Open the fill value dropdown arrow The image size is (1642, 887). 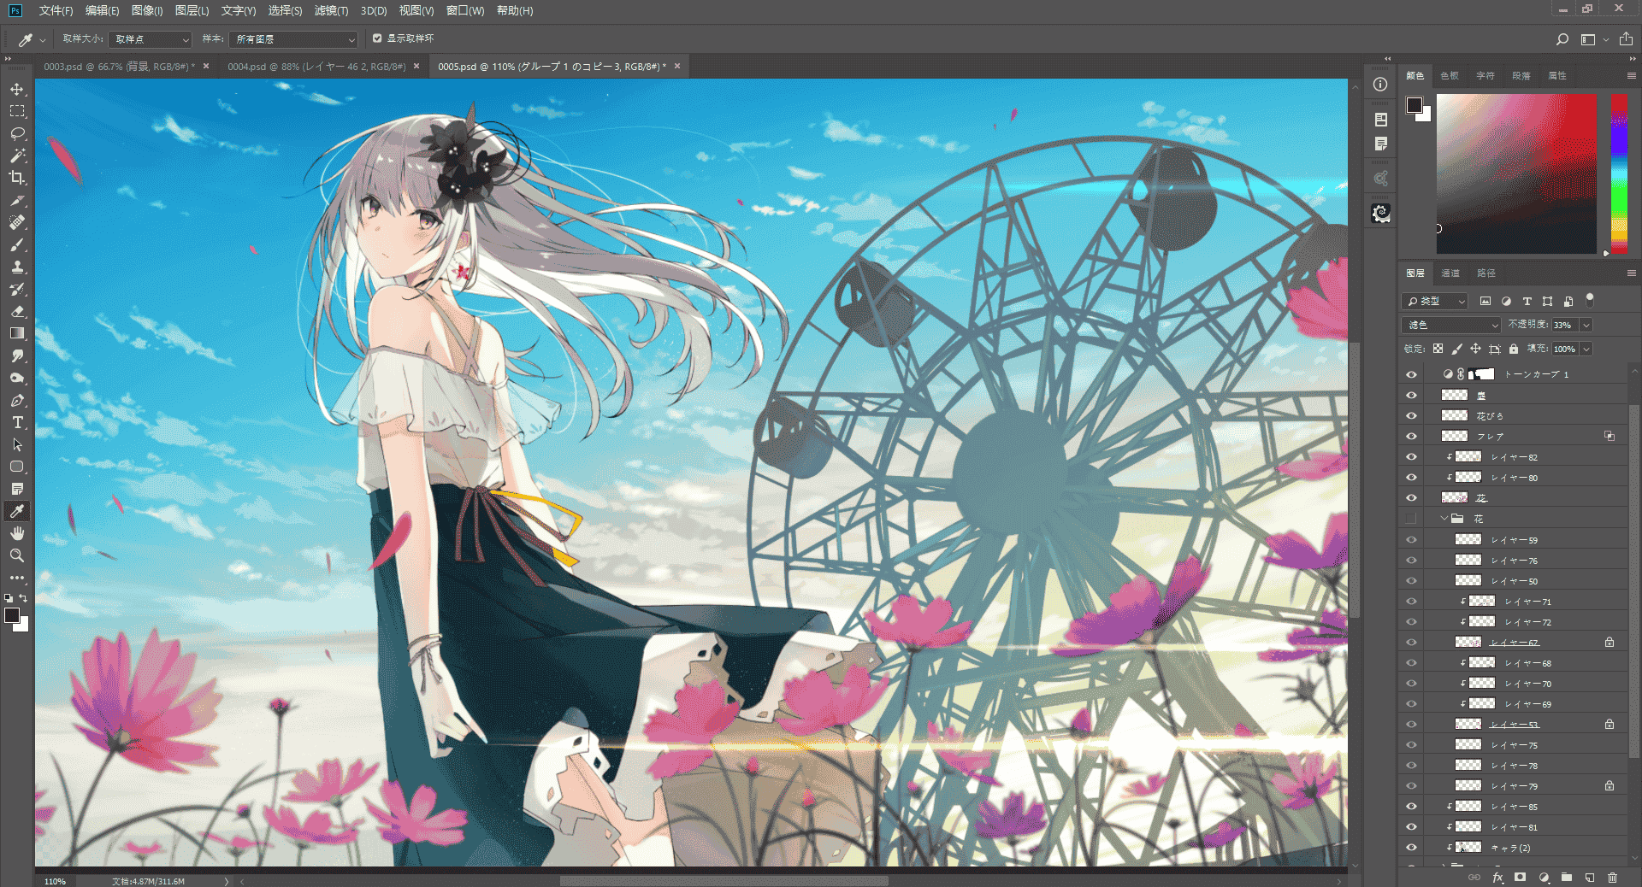click(x=1586, y=349)
